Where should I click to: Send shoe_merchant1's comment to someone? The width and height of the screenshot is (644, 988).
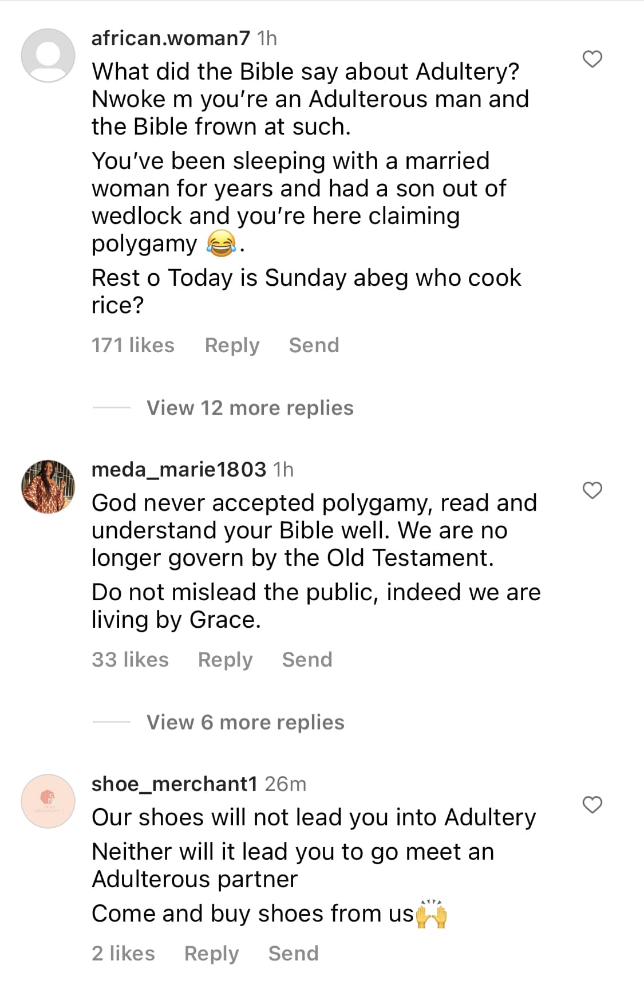pos(293,954)
